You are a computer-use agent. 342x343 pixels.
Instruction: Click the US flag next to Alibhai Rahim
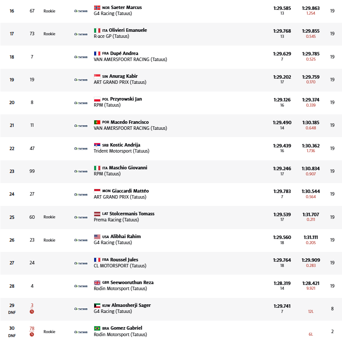[97, 237]
